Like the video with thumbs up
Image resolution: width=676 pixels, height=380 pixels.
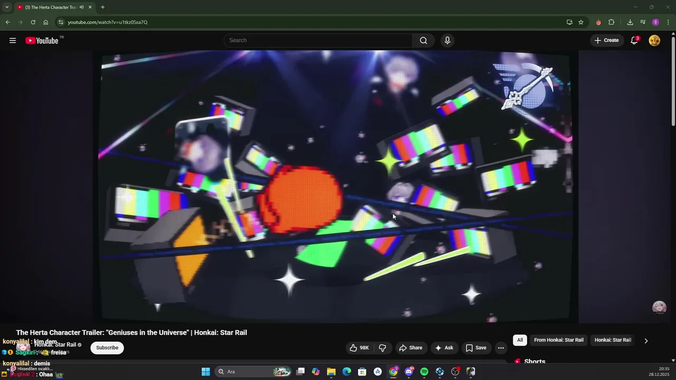point(359,348)
